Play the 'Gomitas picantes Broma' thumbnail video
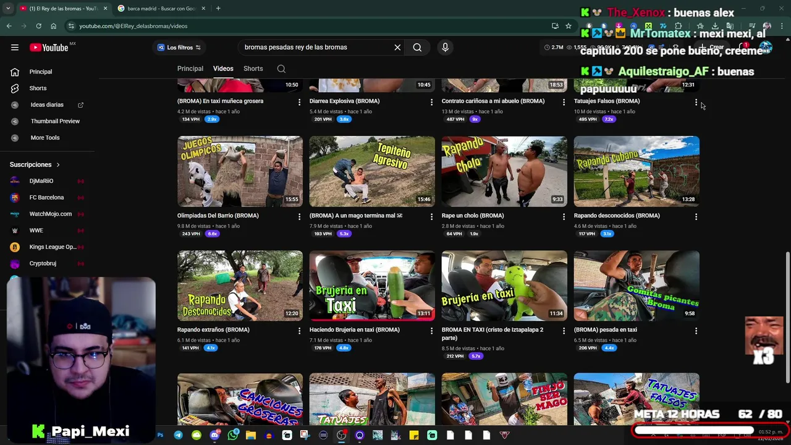Image resolution: width=791 pixels, height=445 pixels. click(637, 286)
